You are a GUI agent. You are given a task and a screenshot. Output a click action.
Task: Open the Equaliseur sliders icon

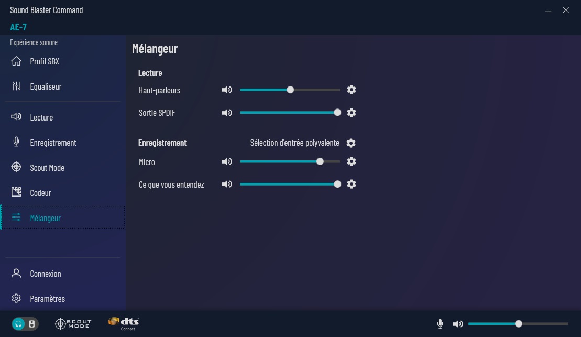(16, 86)
